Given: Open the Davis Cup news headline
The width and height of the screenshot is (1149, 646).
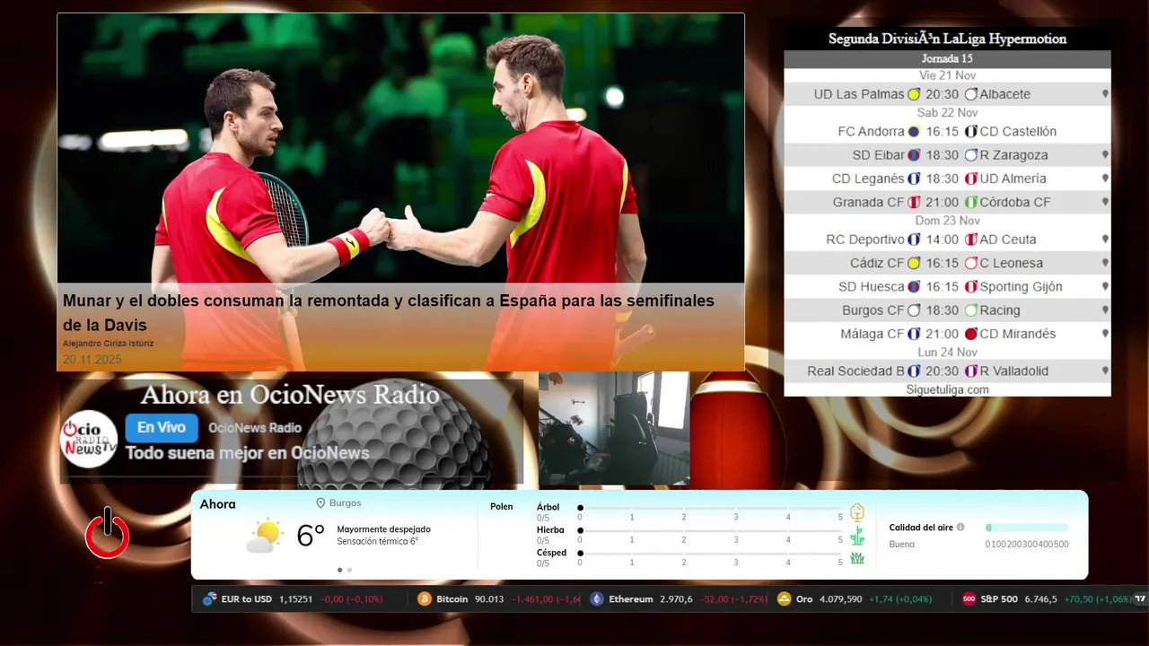Looking at the screenshot, I should click(389, 312).
